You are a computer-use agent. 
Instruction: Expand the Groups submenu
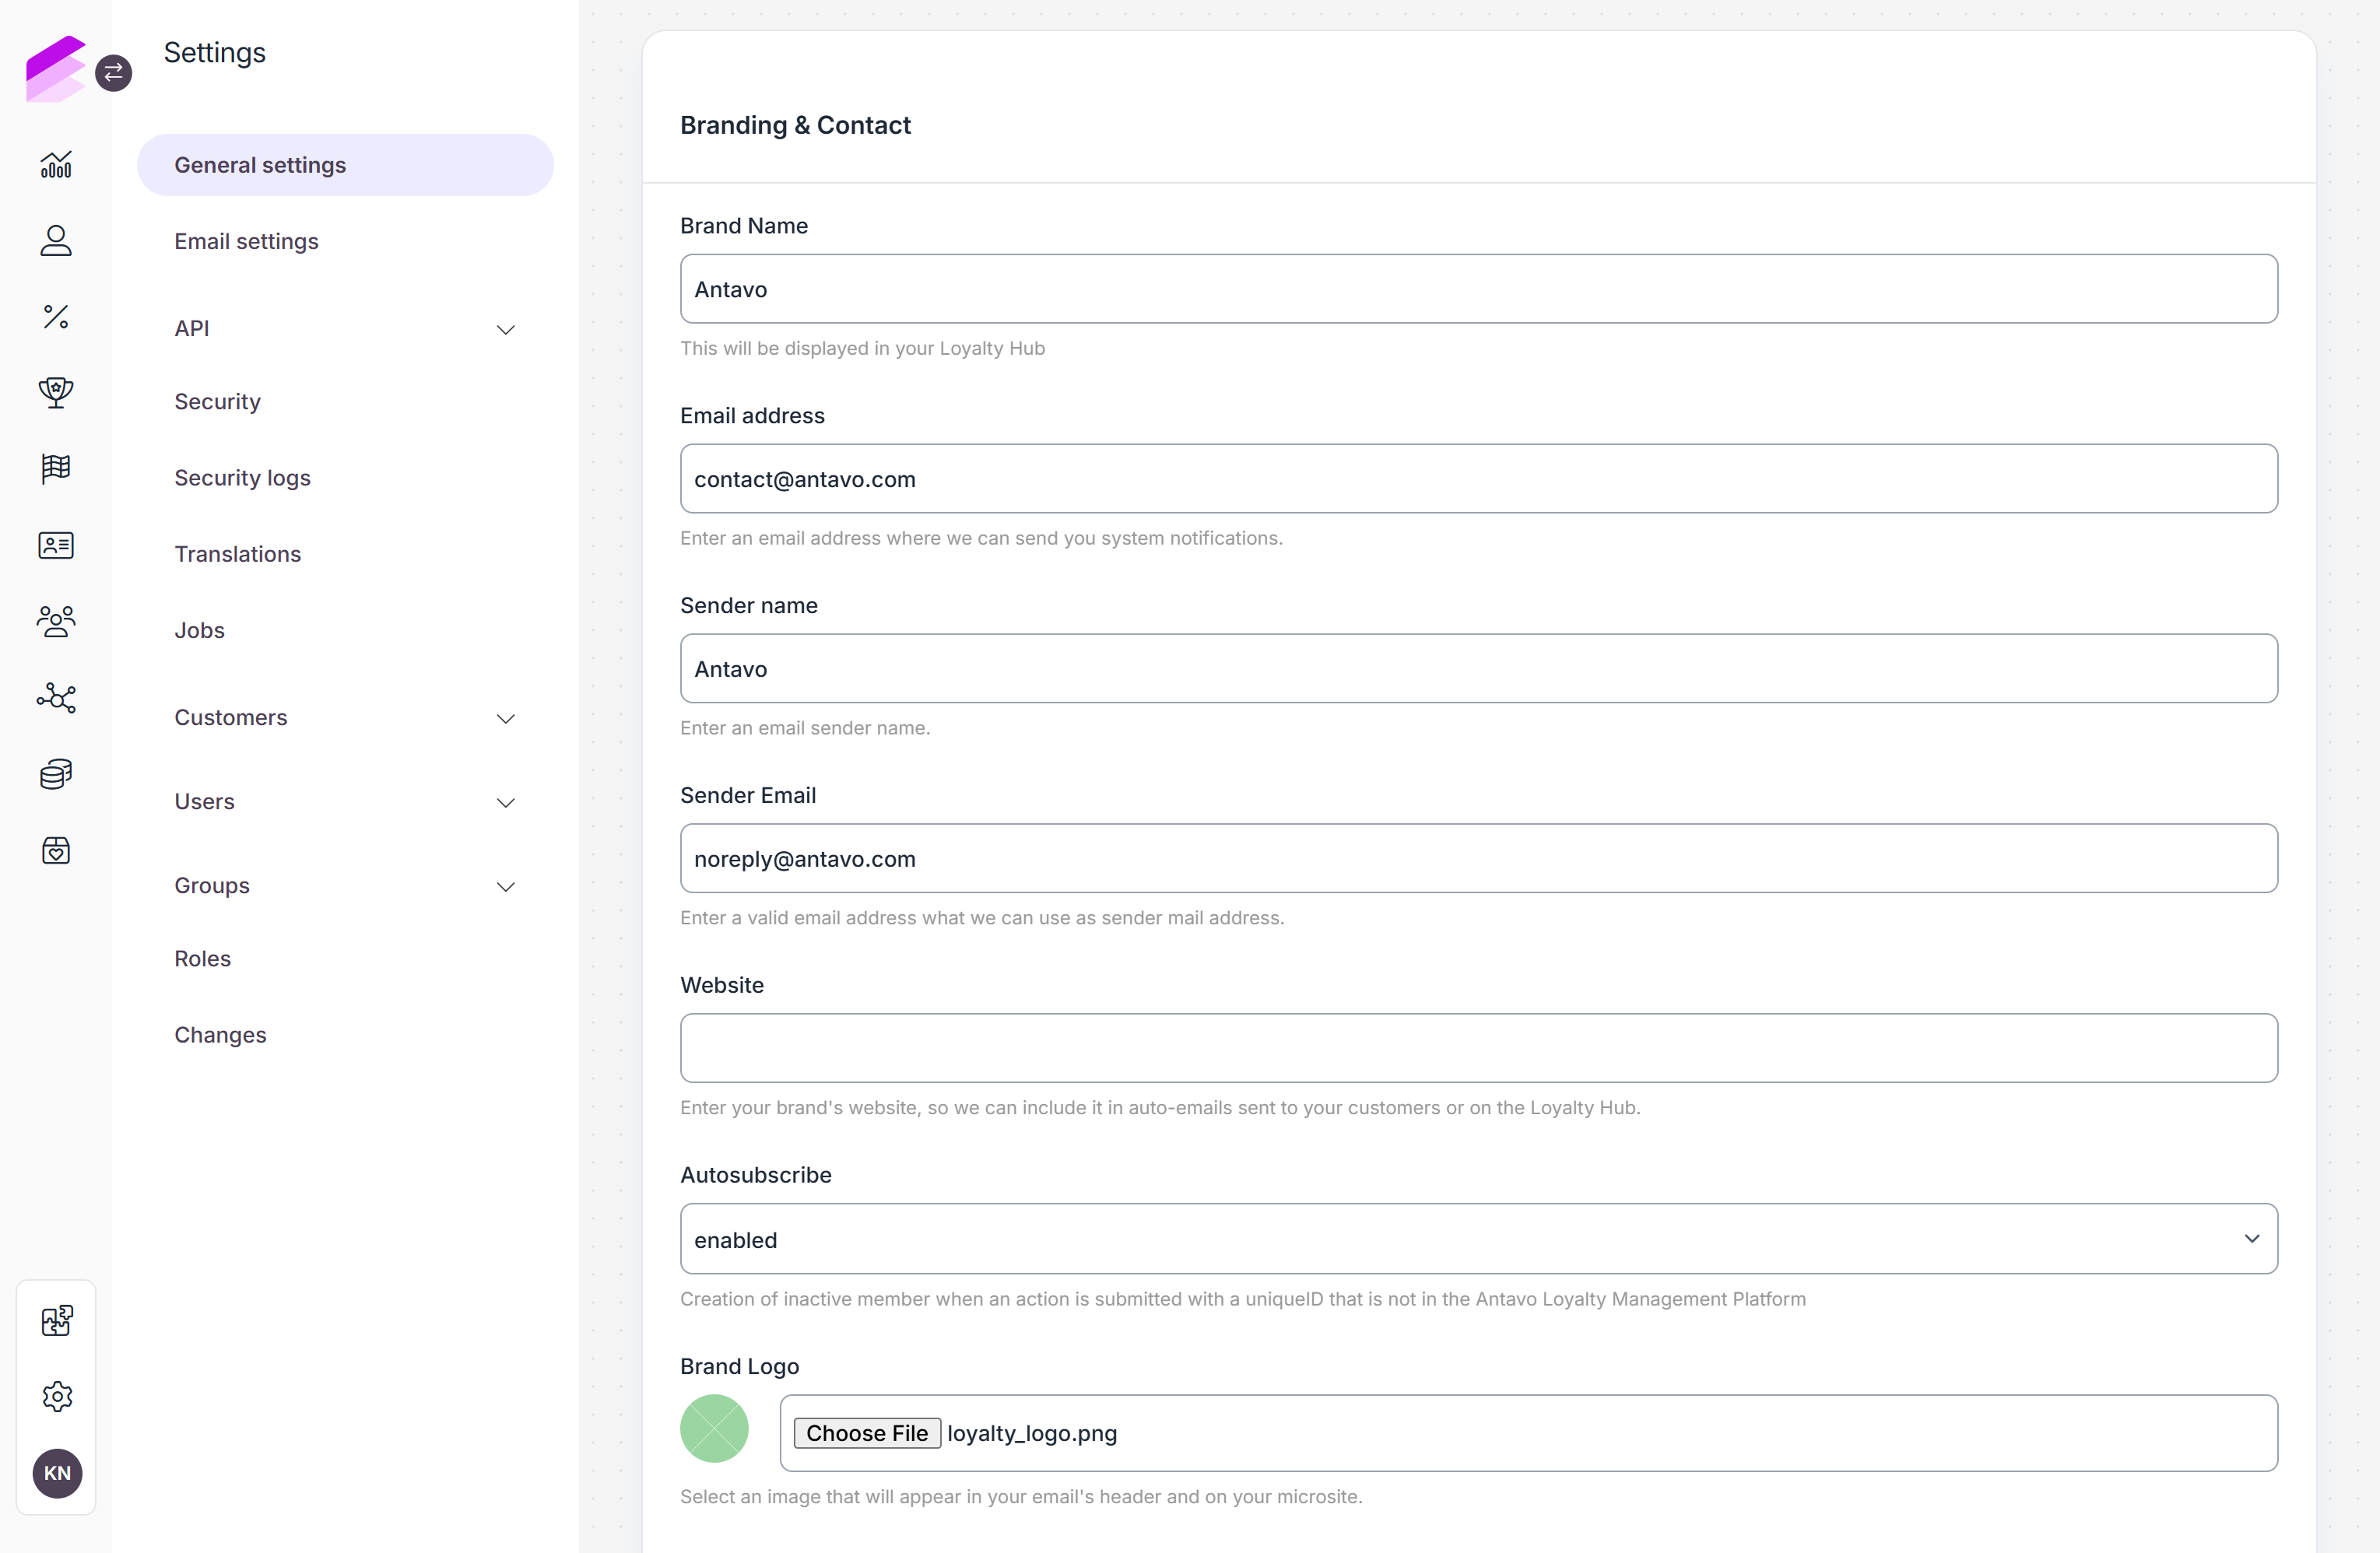pyautogui.click(x=345, y=885)
